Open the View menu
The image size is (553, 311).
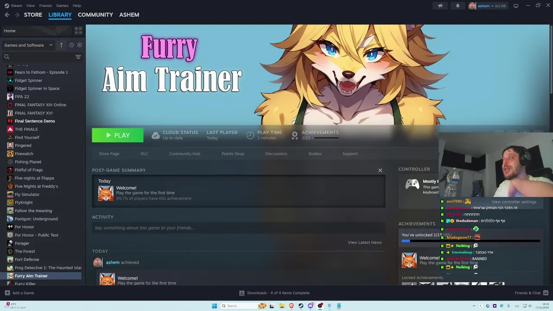pyautogui.click(x=30, y=6)
